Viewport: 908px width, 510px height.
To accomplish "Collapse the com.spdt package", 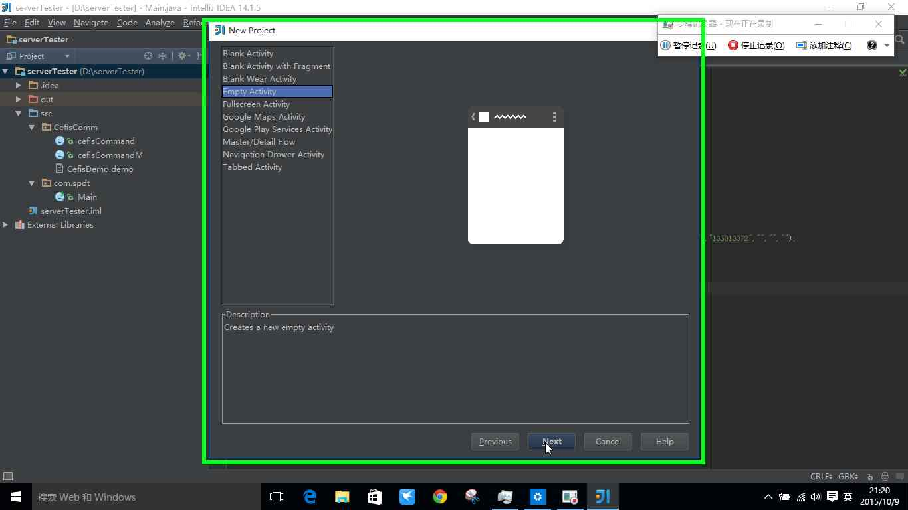I will tap(32, 183).
